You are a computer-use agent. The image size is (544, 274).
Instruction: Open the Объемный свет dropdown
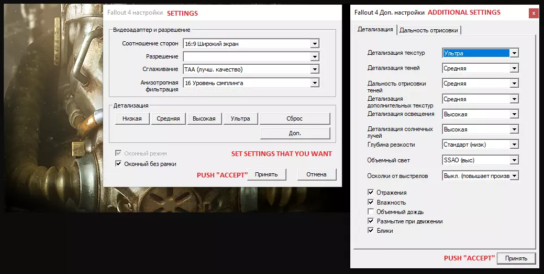481,160
